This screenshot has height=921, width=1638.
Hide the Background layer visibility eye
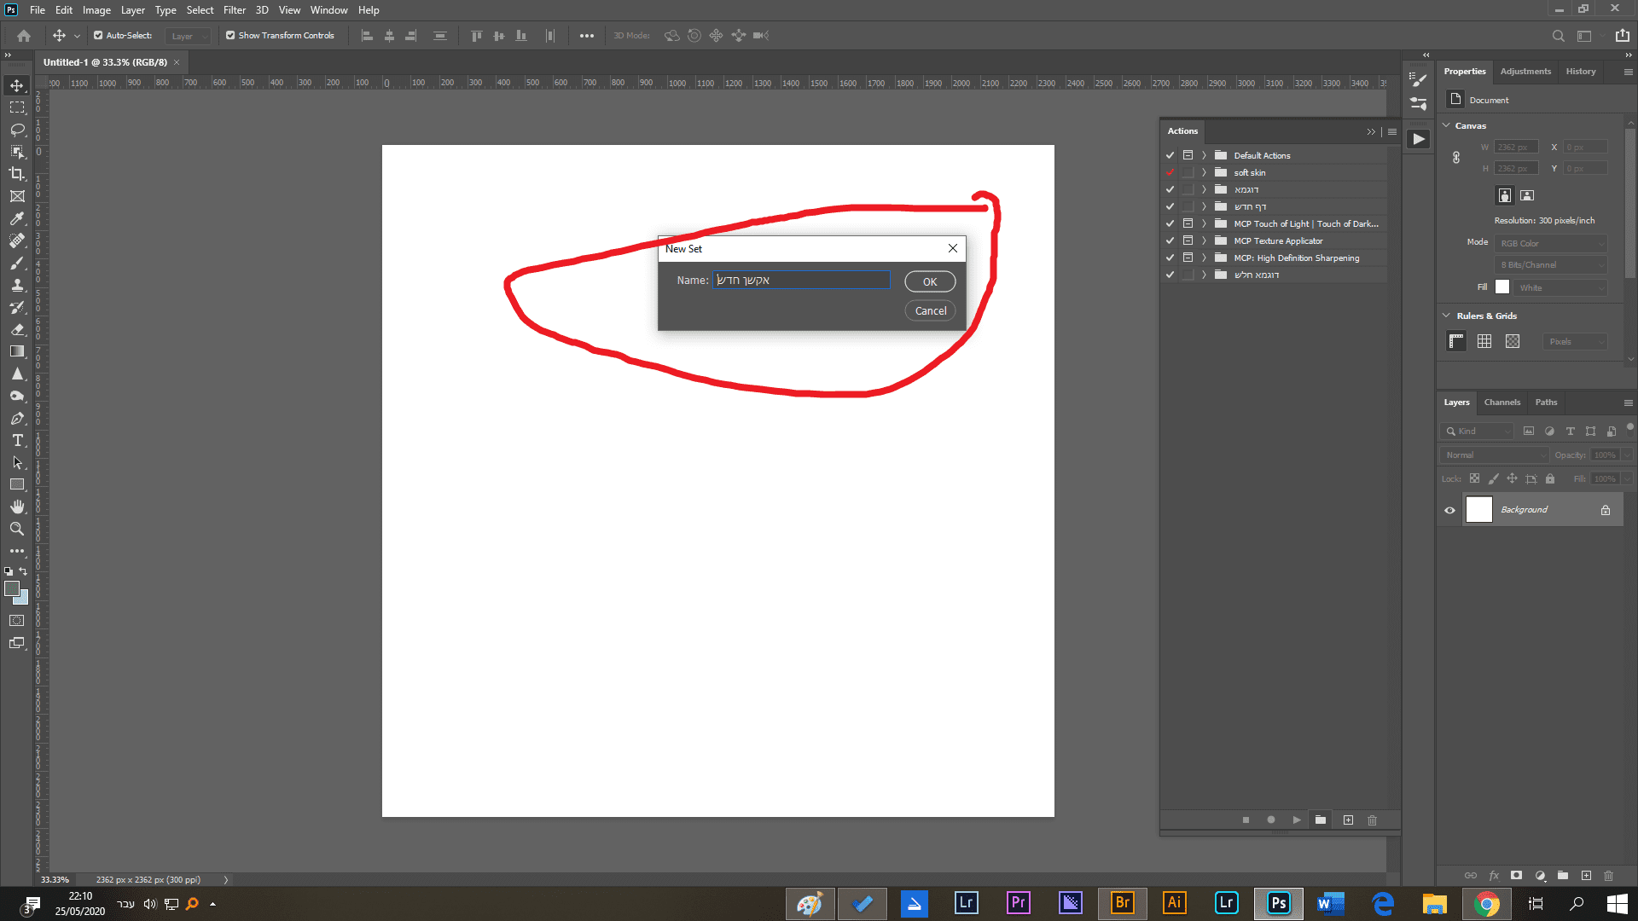tap(1449, 510)
